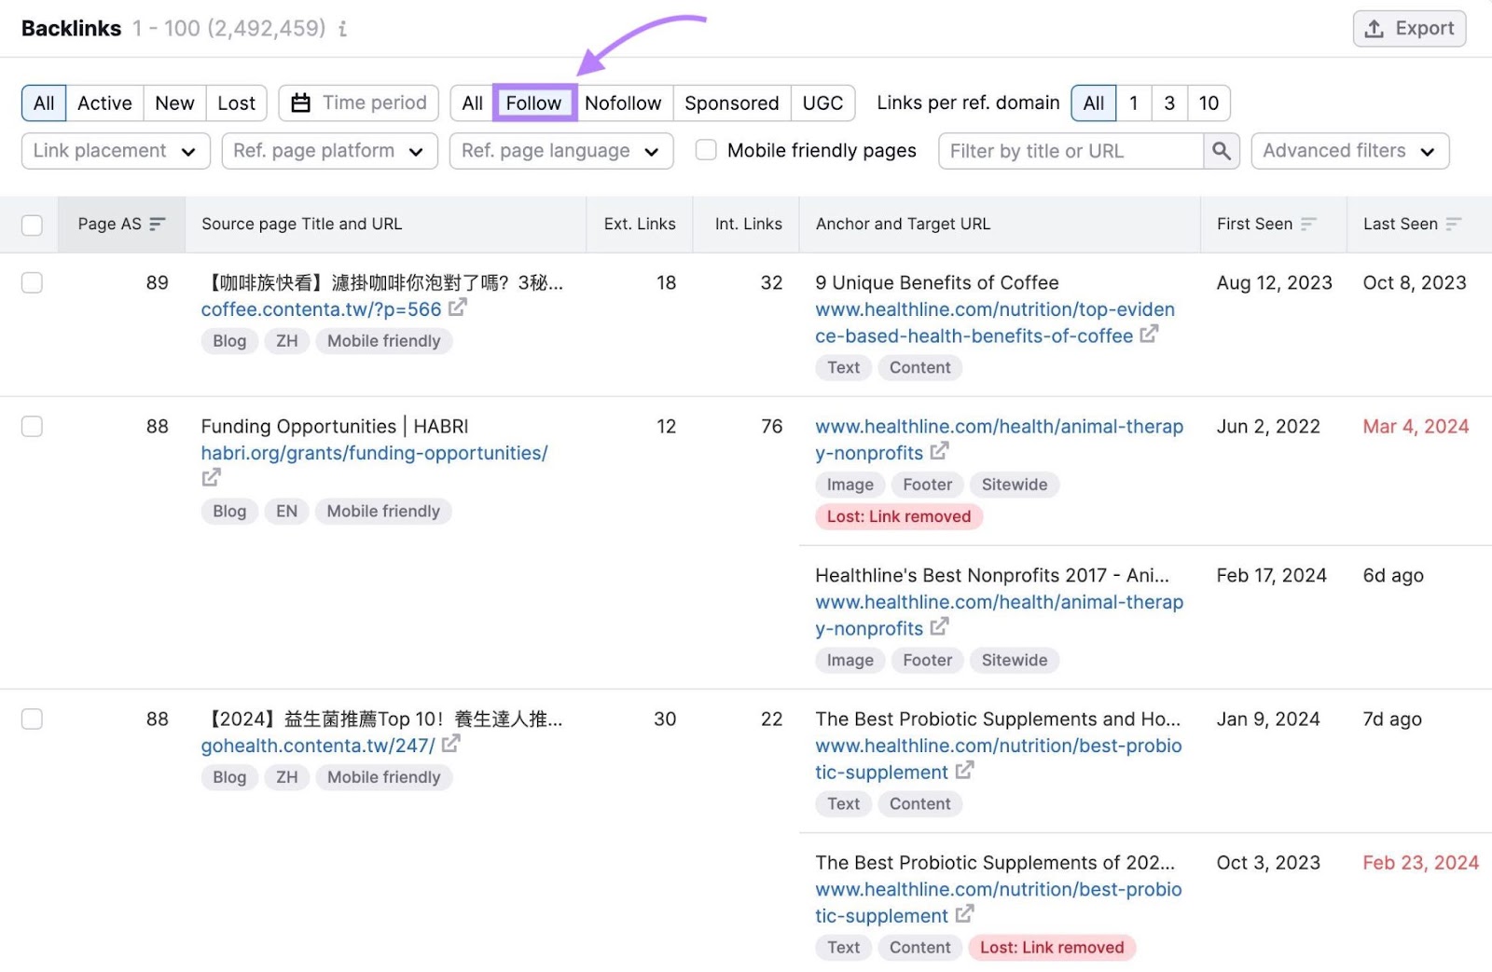Image resolution: width=1492 pixels, height=972 pixels.
Task: Switch to the Nofollow tab
Action: 623,103
